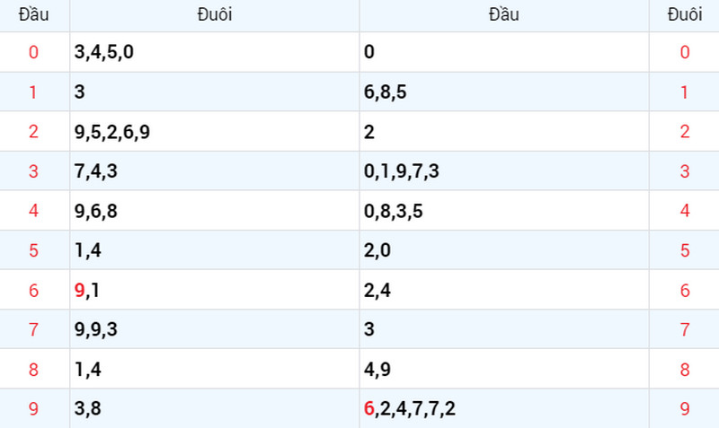Viewport: 719px width, 428px height.
Task: Select the cell showing 9,6,8
Action: (215, 211)
